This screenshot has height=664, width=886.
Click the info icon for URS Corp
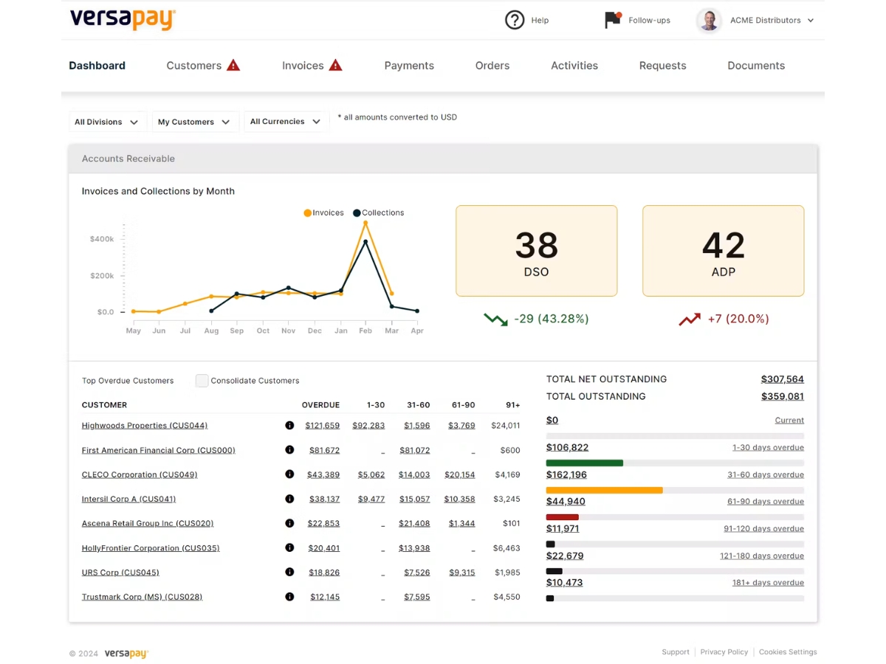pos(289,572)
